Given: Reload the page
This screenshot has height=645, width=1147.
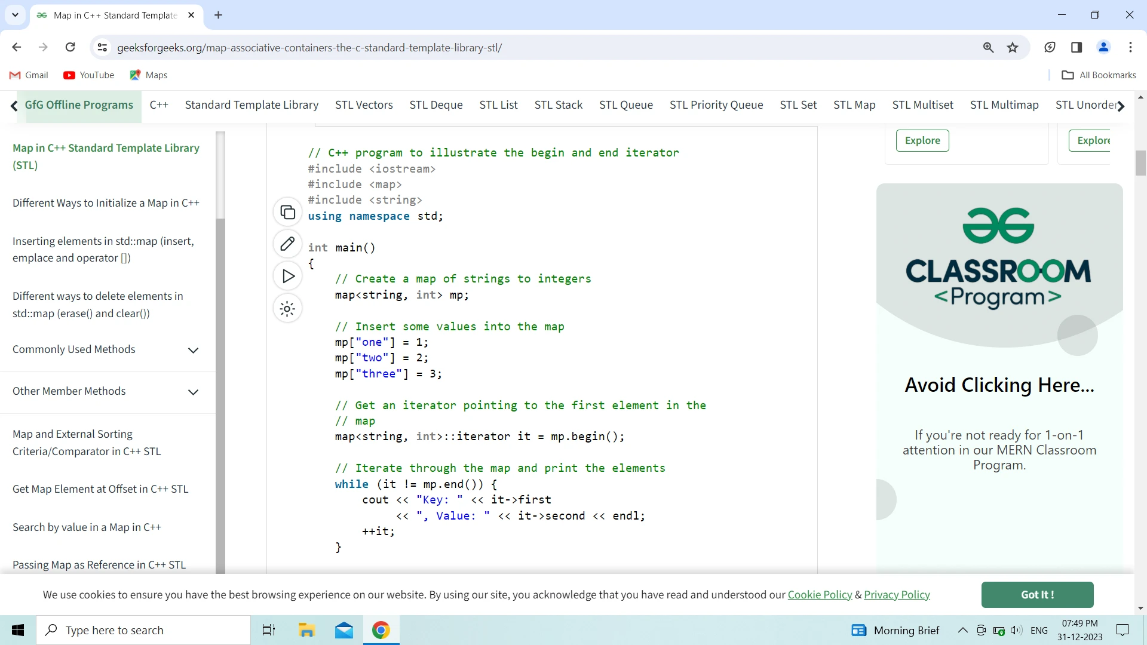Looking at the screenshot, I should pos(70,47).
